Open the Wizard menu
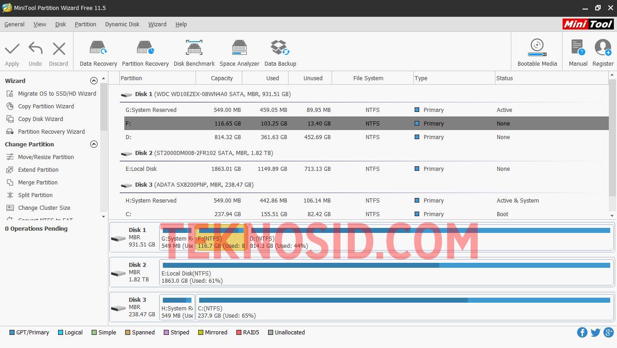 coord(157,24)
